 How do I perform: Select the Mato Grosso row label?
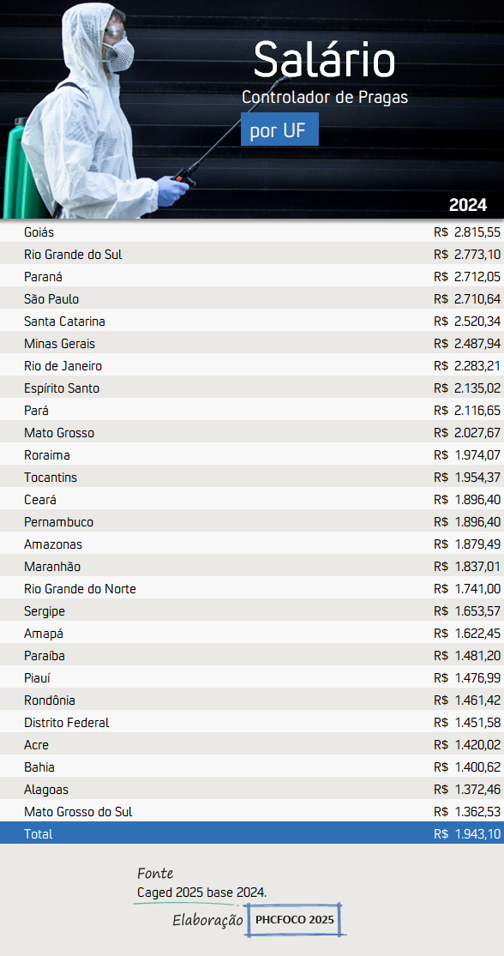click(x=59, y=433)
